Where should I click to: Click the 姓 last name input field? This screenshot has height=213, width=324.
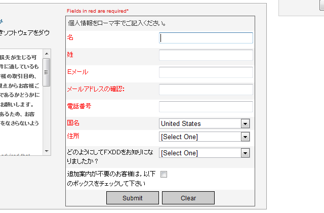[206, 55]
